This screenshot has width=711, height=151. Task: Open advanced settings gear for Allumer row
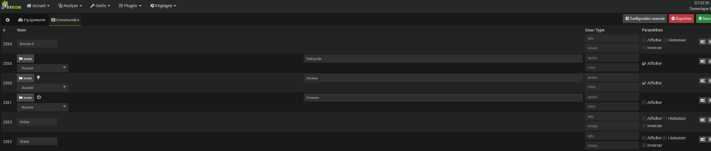coord(702,81)
